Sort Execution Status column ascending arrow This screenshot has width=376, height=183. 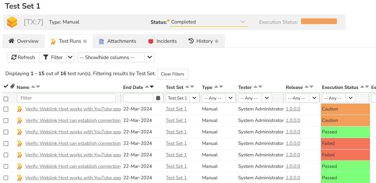[x=362, y=87]
